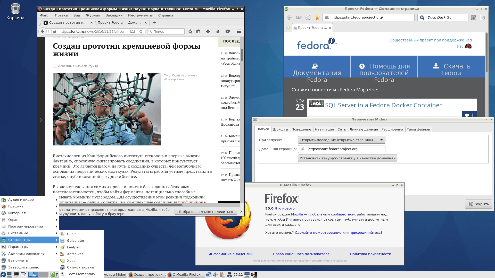Expand the Офис submenu
The width and height of the screenshot is (495, 278).
tap(30, 220)
